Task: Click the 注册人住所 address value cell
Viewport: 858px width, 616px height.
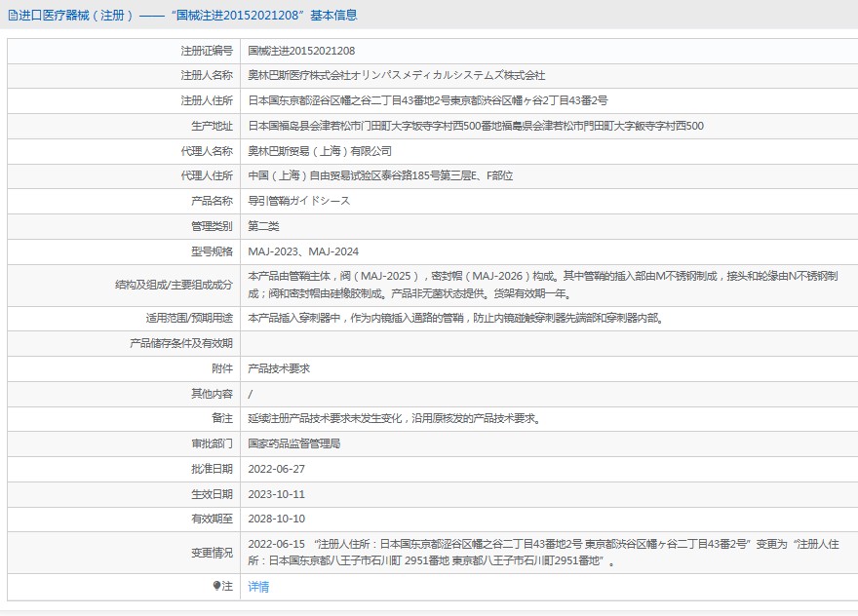Action: click(x=427, y=100)
